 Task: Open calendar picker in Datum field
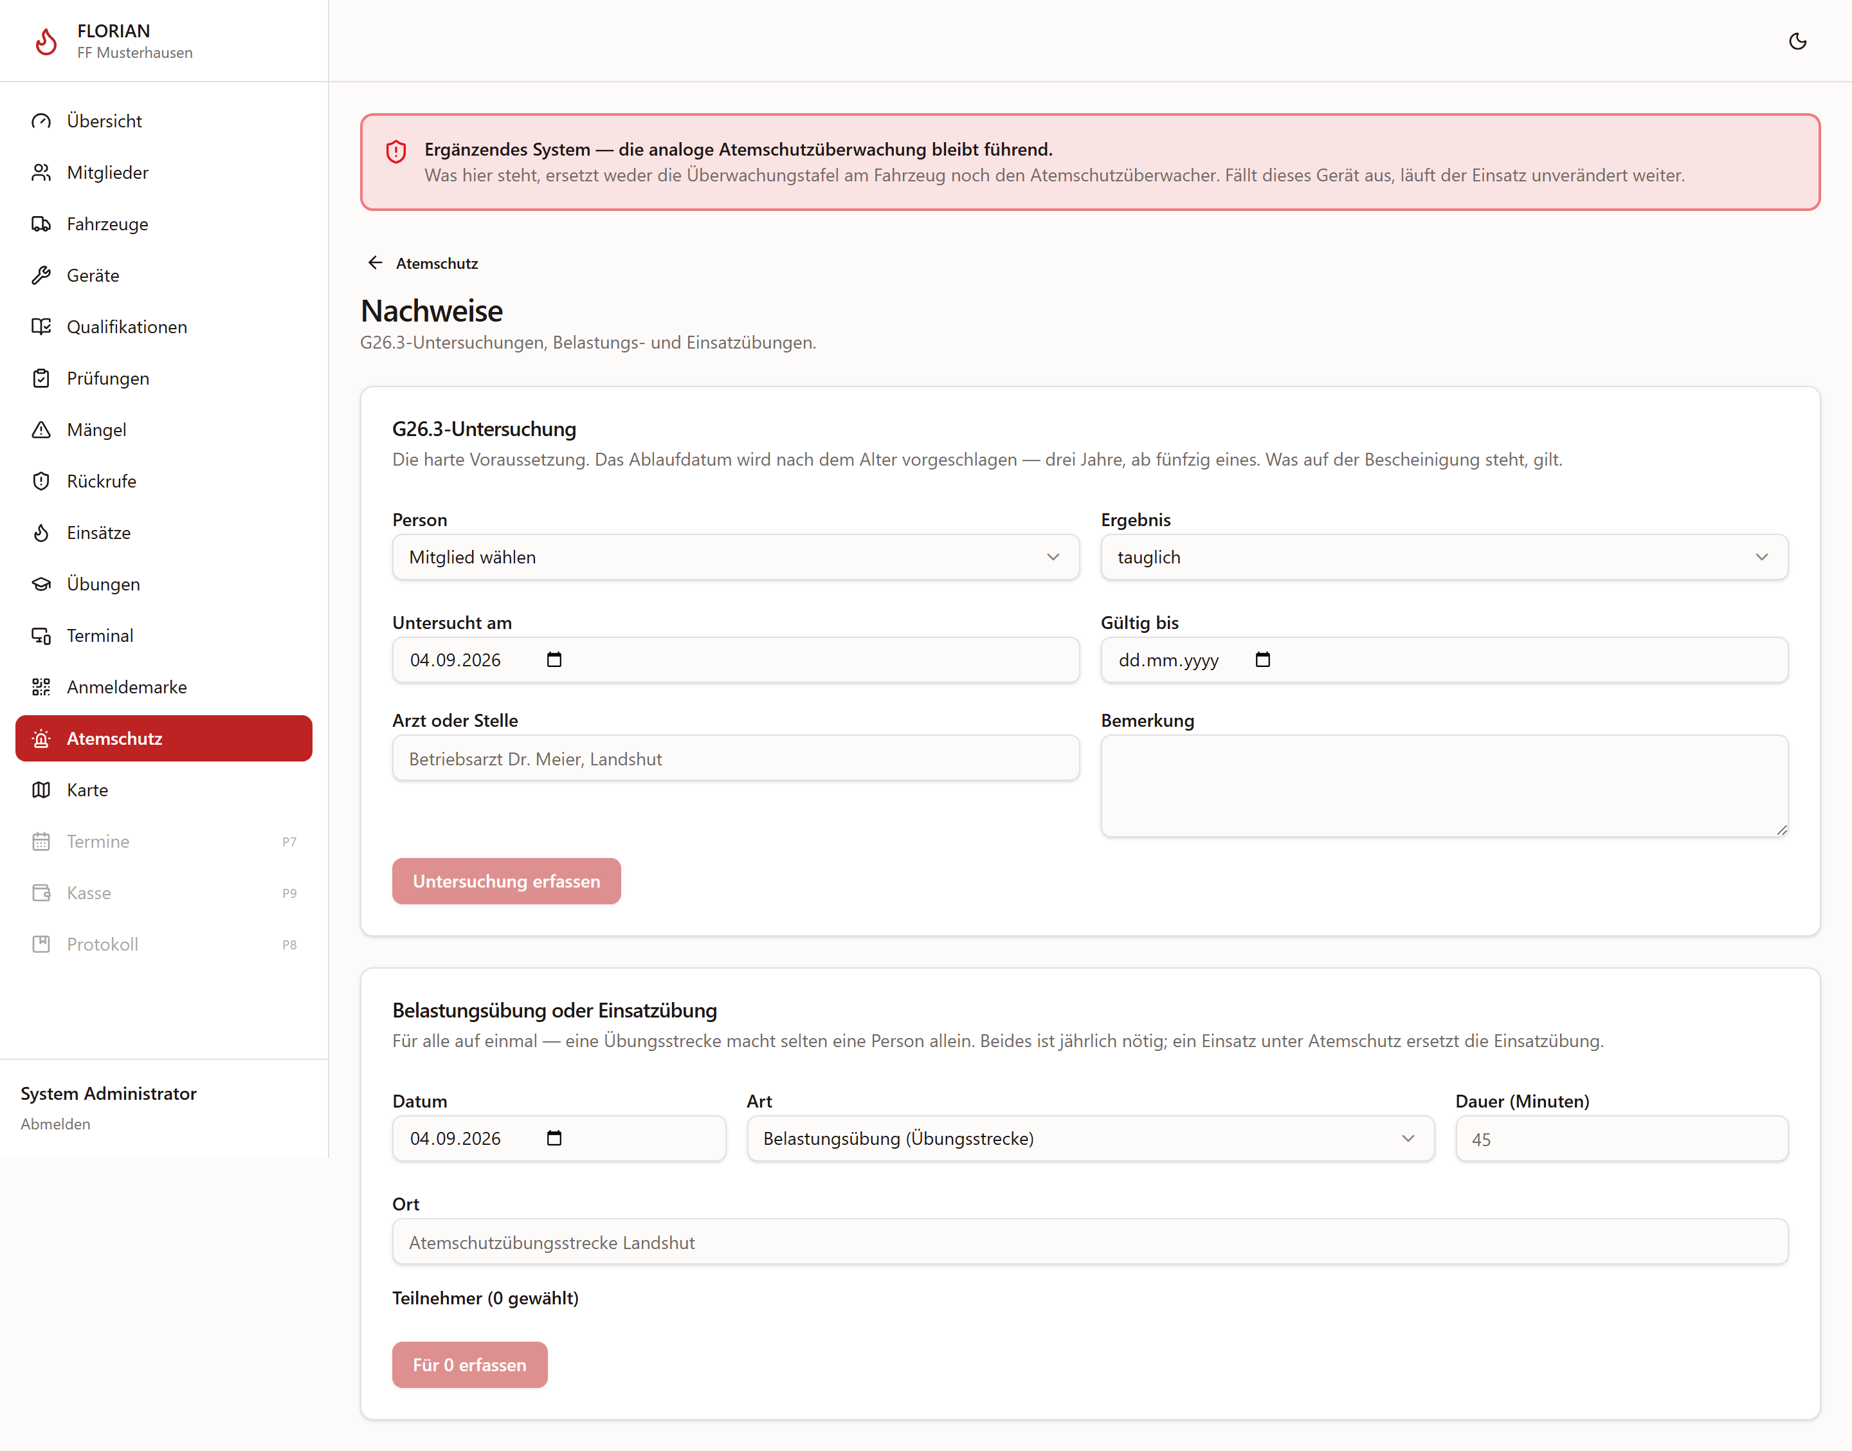coord(554,1138)
